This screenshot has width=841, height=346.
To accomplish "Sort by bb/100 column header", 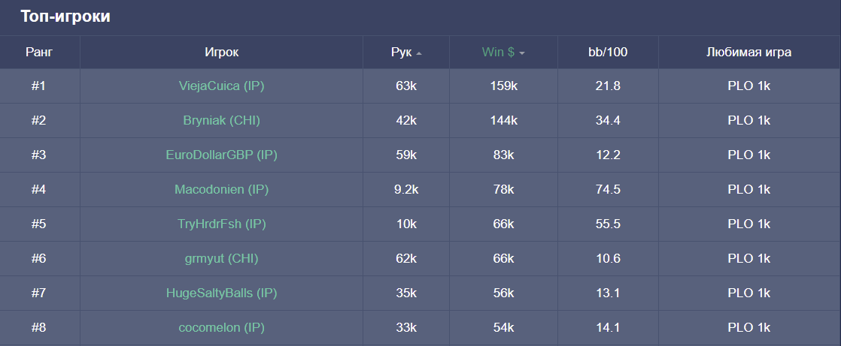I will coord(608,53).
